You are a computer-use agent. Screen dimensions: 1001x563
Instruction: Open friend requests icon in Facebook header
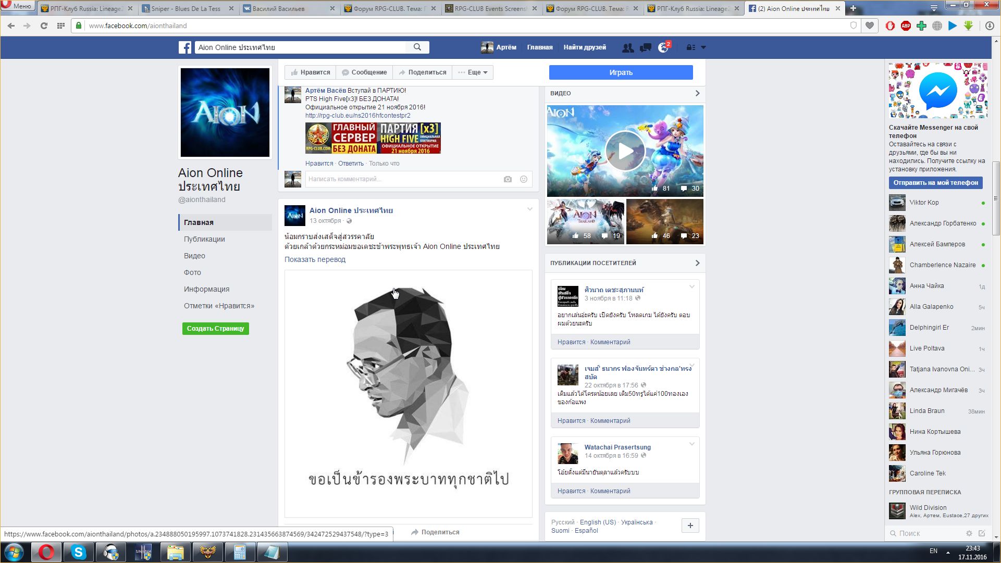pyautogui.click(x=628, y=47)
